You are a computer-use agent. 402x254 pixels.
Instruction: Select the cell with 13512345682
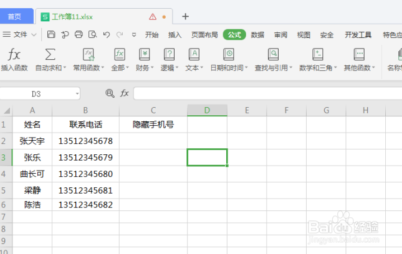[x=85, y=205]
